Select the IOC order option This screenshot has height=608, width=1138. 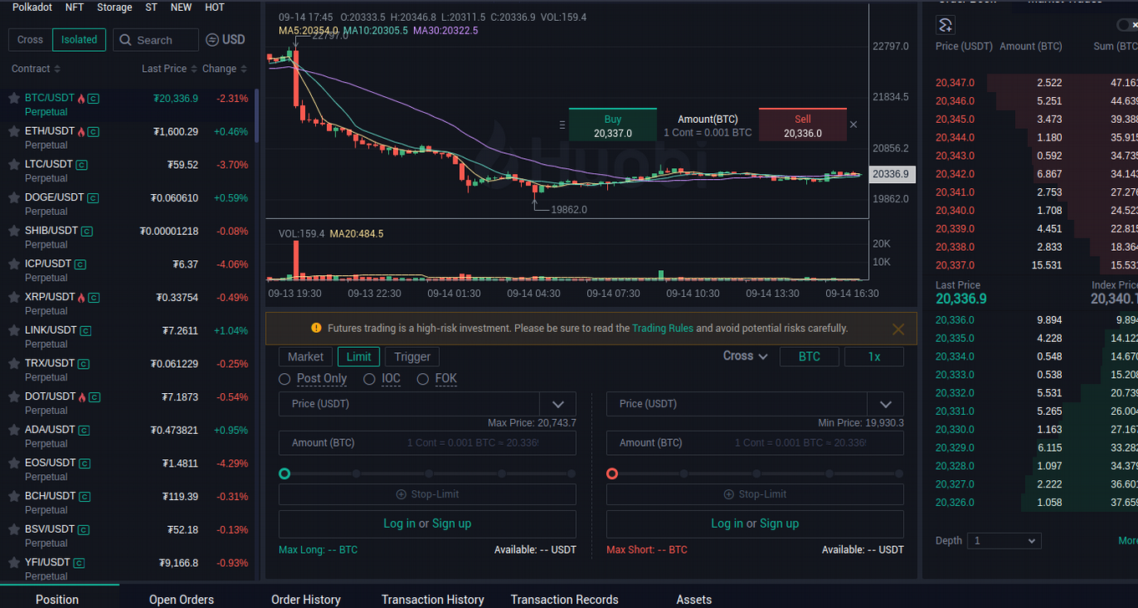[x=370, y=379]
